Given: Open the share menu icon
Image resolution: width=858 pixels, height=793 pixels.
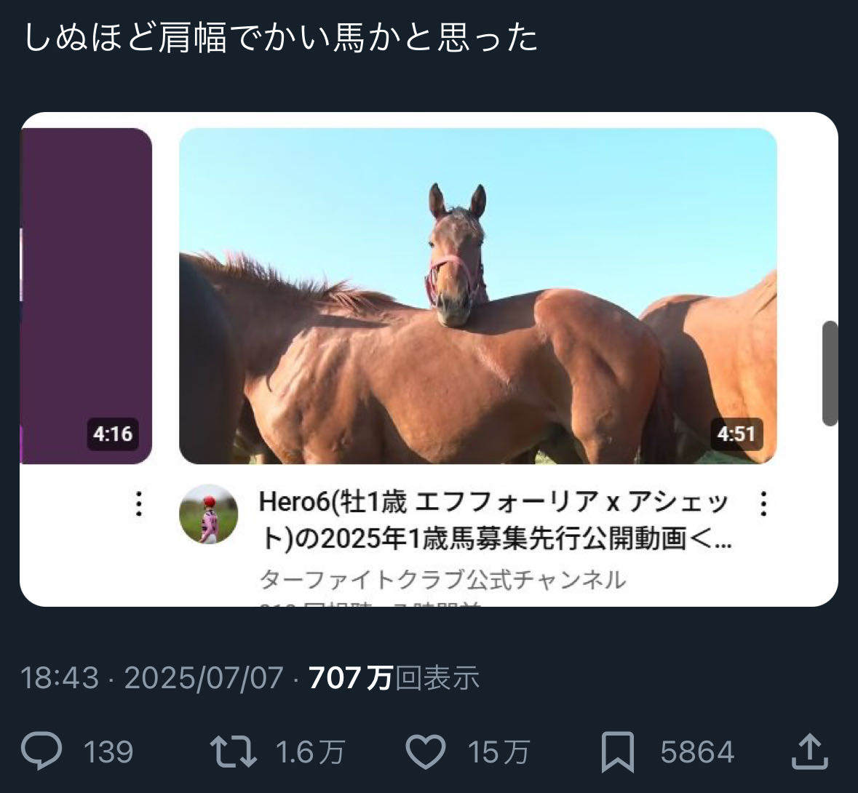Looking at the screenshot, I should 810,752.
